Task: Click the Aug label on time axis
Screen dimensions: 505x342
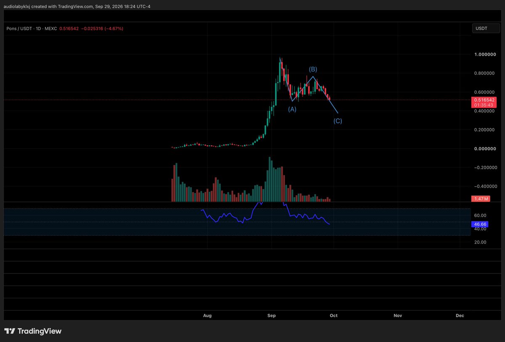Action: coord(207,315)
